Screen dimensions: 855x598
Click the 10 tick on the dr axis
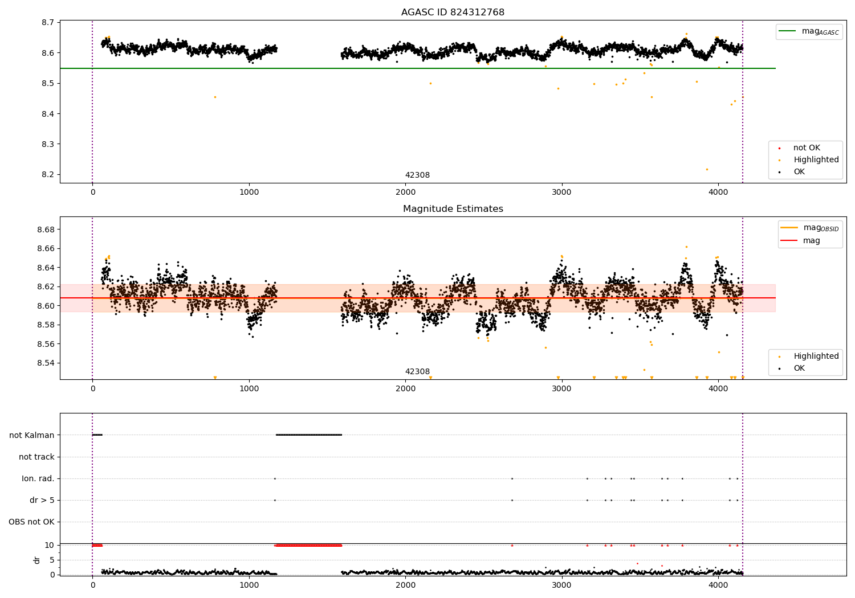coord(50,545)
